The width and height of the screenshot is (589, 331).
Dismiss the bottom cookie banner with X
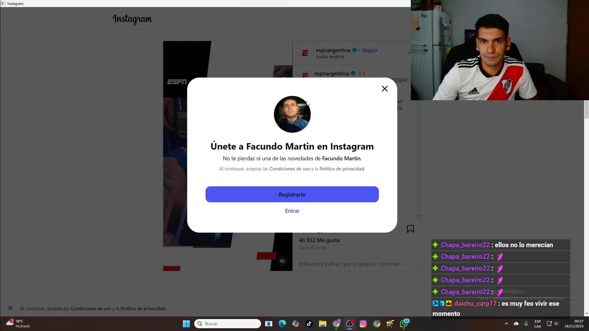10,308
